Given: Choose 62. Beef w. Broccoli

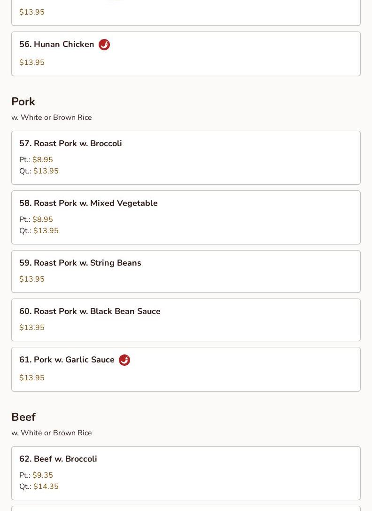Looking at the screenshot, I should 186,473.
